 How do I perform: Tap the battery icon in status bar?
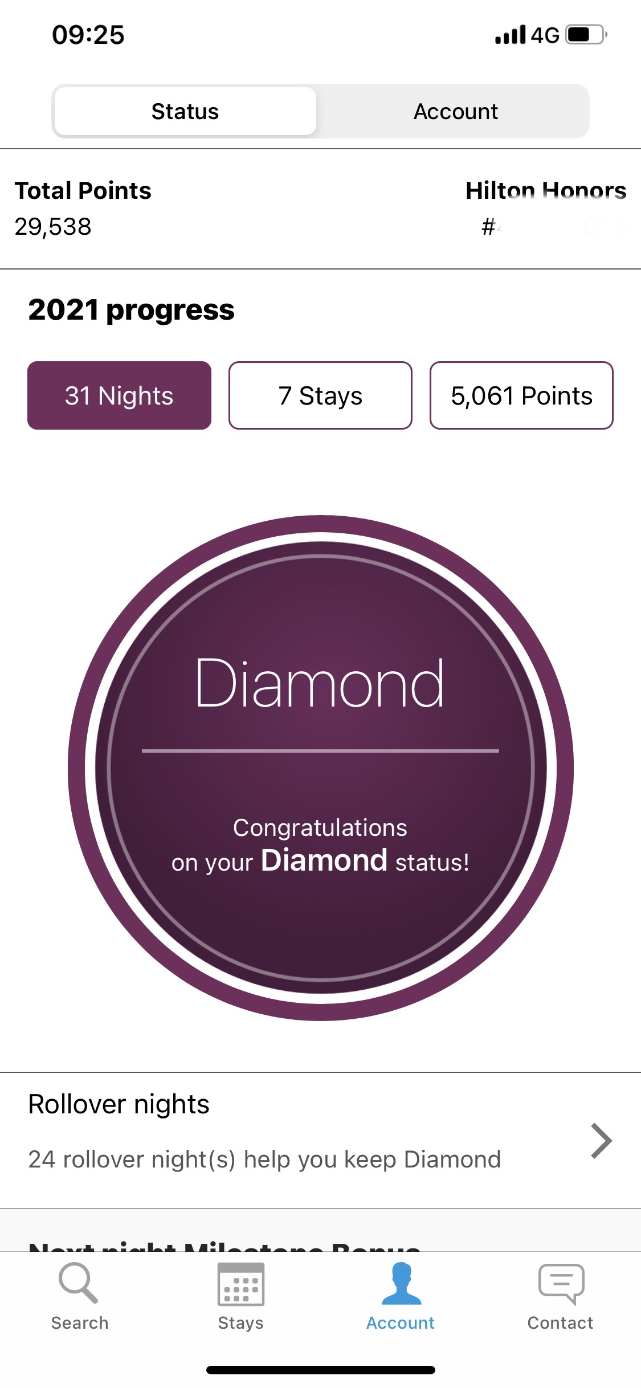586,35
